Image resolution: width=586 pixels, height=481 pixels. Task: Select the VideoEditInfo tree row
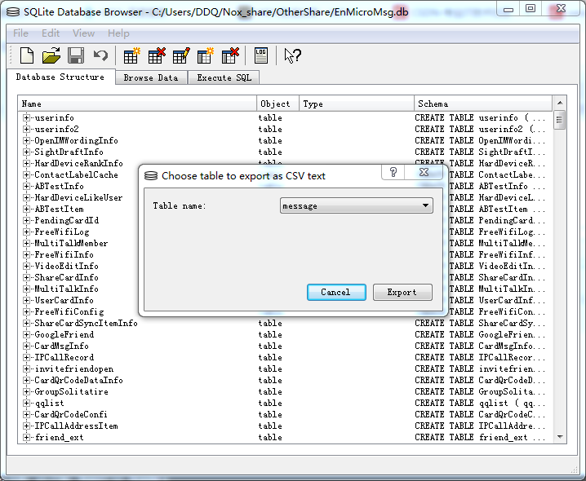(x=67, y=266)
